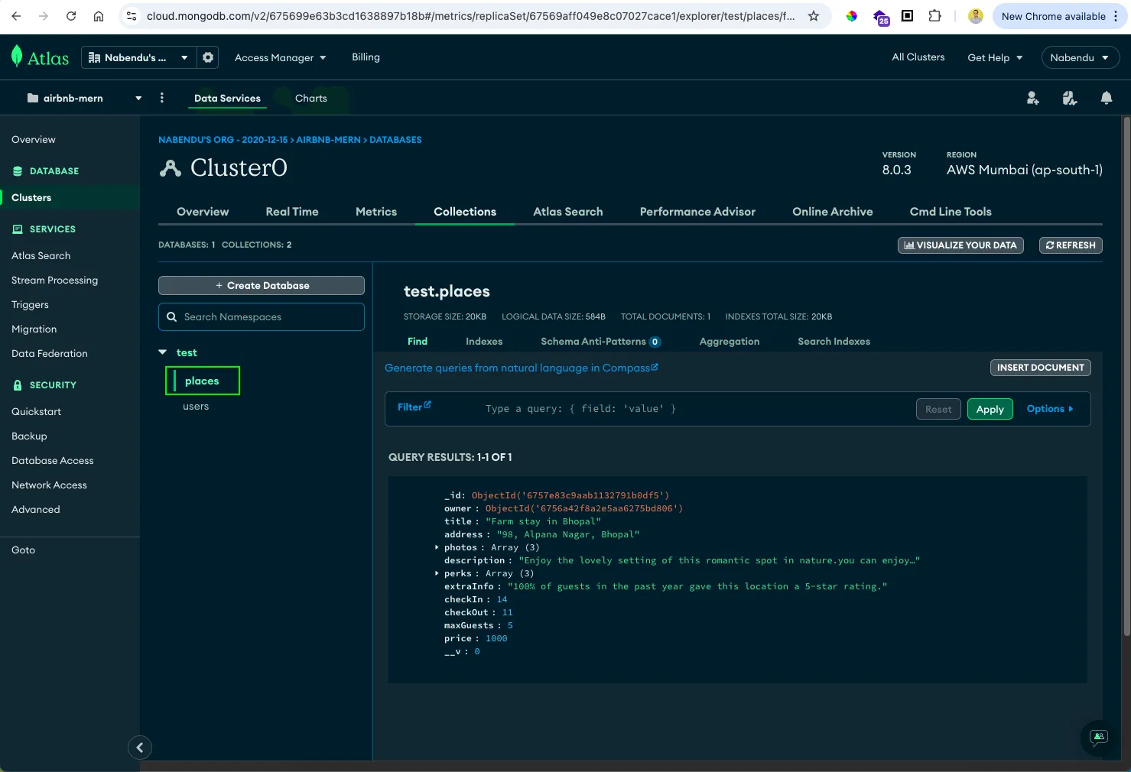Click Insert Document button
This screenshot has height=772, width=1131.
click(x=1040, y=368)
